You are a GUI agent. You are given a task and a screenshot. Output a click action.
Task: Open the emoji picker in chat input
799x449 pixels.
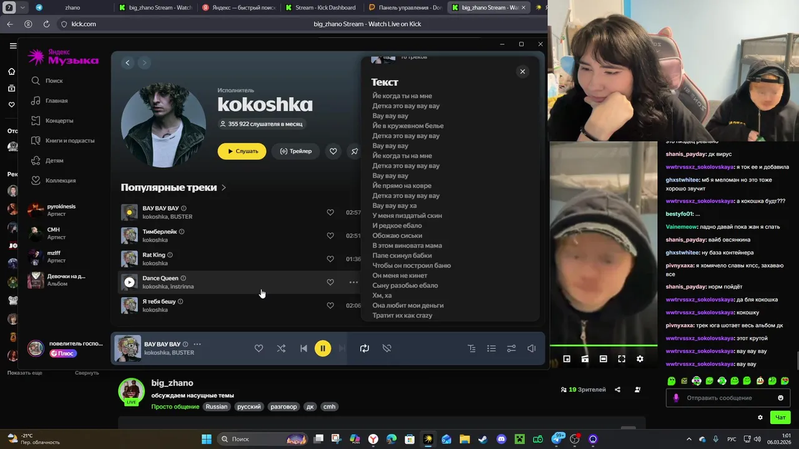[781, 398]
